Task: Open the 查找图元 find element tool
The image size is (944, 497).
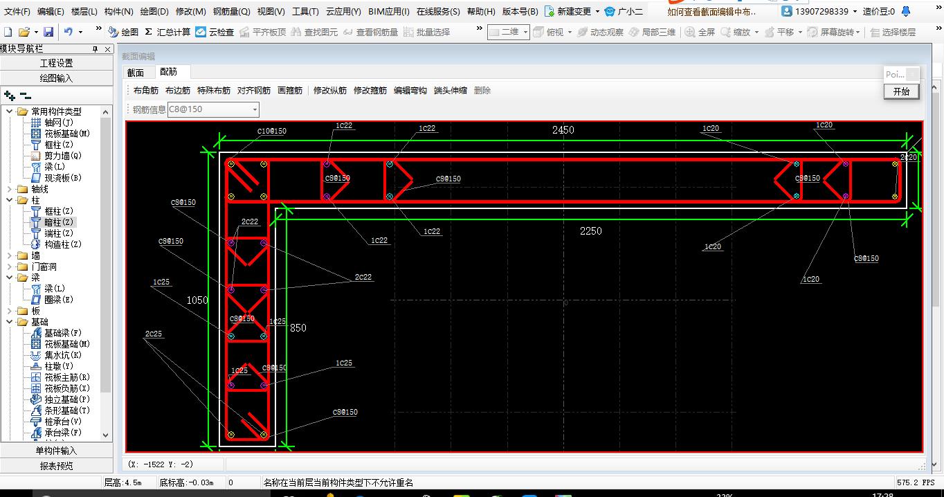Action: pos(314,32)
